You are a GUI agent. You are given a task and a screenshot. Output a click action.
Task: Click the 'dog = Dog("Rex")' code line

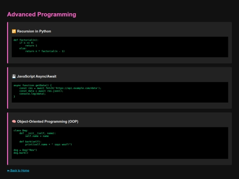[x=25, y=150]
